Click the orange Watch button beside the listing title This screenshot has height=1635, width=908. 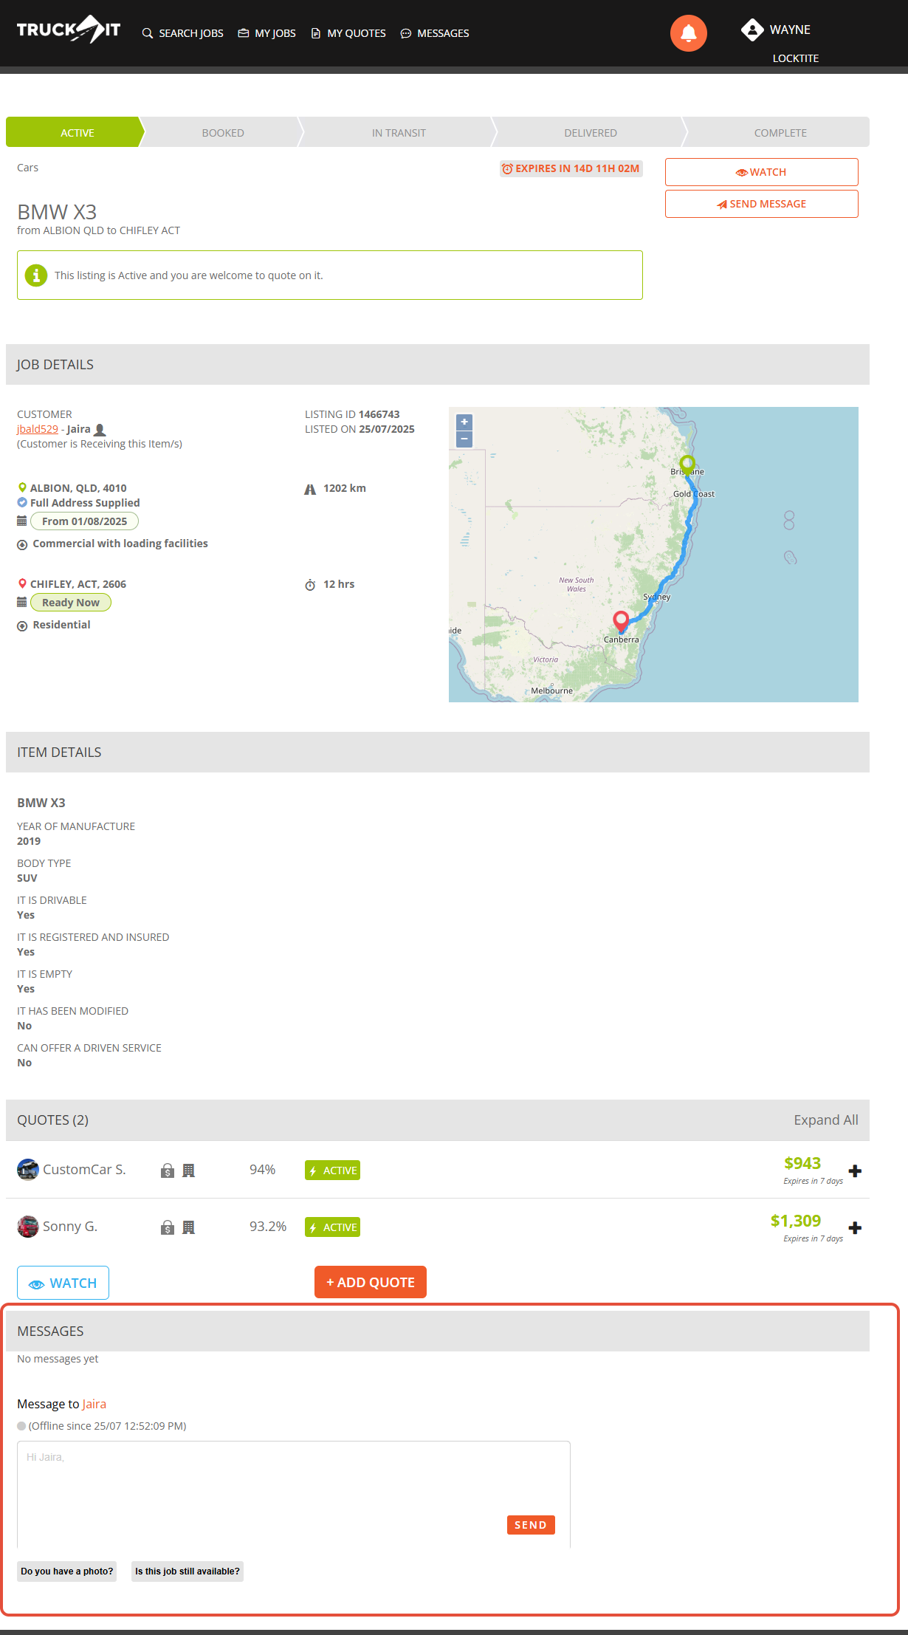click(761, 172)
